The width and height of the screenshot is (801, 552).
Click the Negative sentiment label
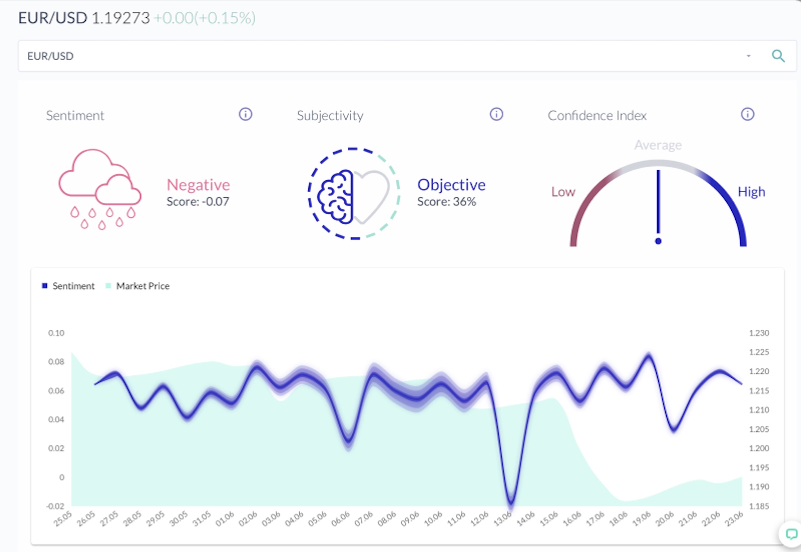198,185
